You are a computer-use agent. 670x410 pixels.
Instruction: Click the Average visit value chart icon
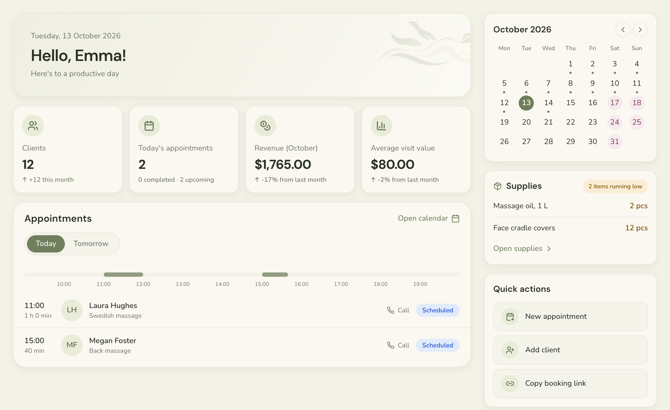[x=381, y=126]
